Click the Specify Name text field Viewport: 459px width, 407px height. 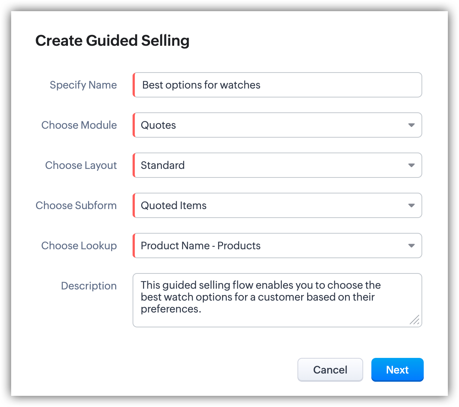[277, 85]
